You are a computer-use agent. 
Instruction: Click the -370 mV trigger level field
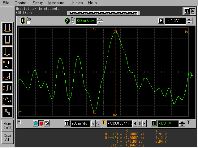(x=168, y=123)
